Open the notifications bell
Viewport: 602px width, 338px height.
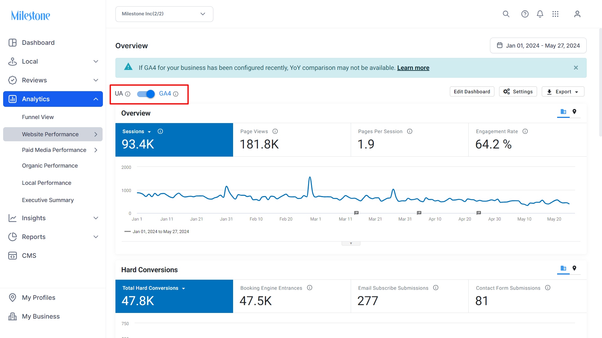click(x=540, y=14)
